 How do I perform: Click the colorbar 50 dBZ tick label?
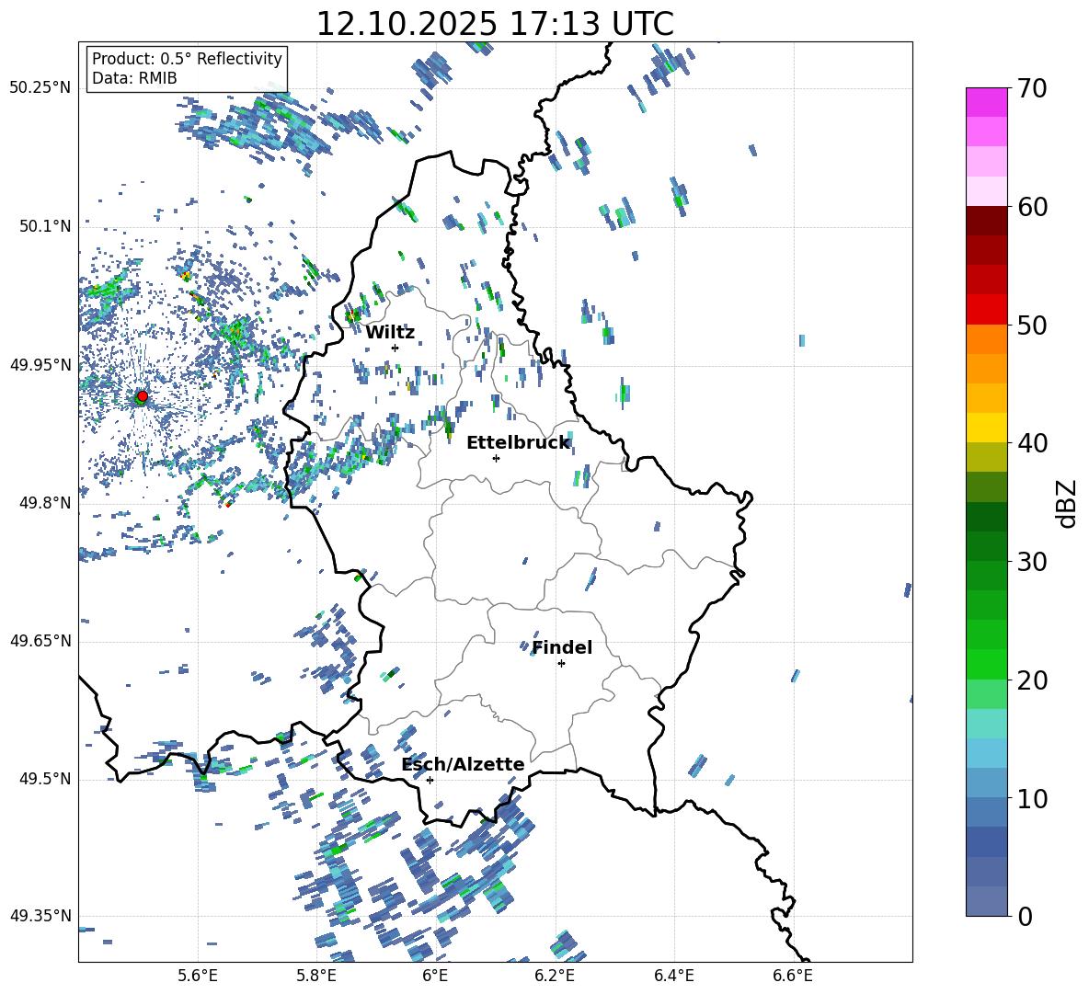pos(1031,325)
